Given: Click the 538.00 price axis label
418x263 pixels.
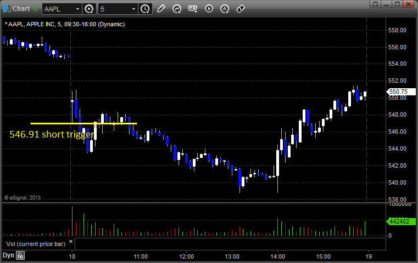Looking at the screenshot, I should coord(397,199).
